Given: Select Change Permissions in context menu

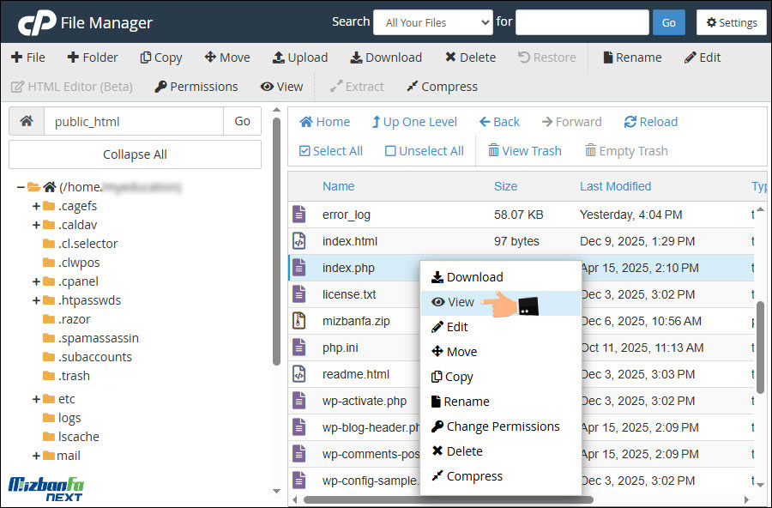Looking at the screenshot, I should [502, 426].
